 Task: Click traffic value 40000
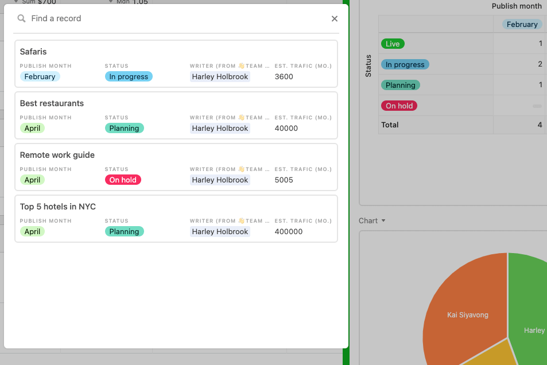[x=286, y=128]
